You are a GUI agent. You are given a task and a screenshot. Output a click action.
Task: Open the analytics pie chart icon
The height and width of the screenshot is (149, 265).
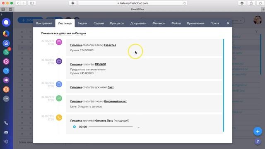6,34
